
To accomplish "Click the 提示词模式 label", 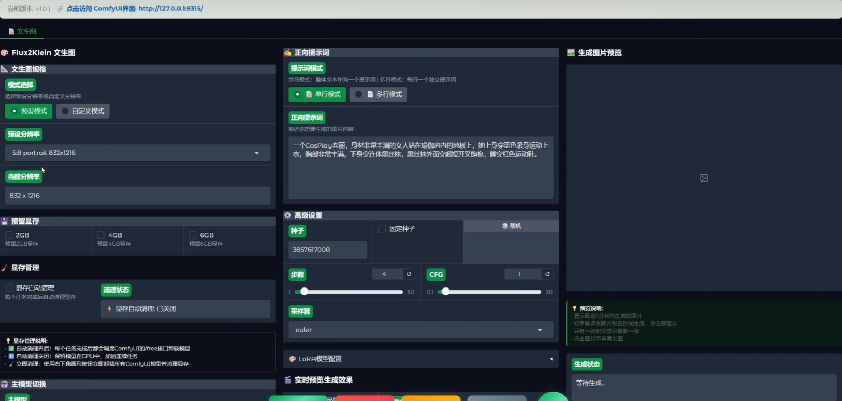I will pyautogui.click(x=307, y=68).
